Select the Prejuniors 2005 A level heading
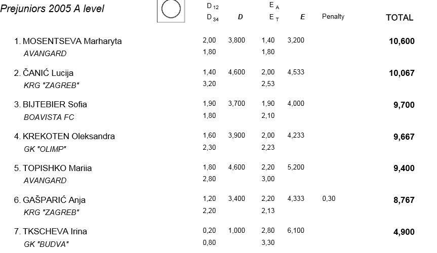The image size is (437, 253). [52, 9]
